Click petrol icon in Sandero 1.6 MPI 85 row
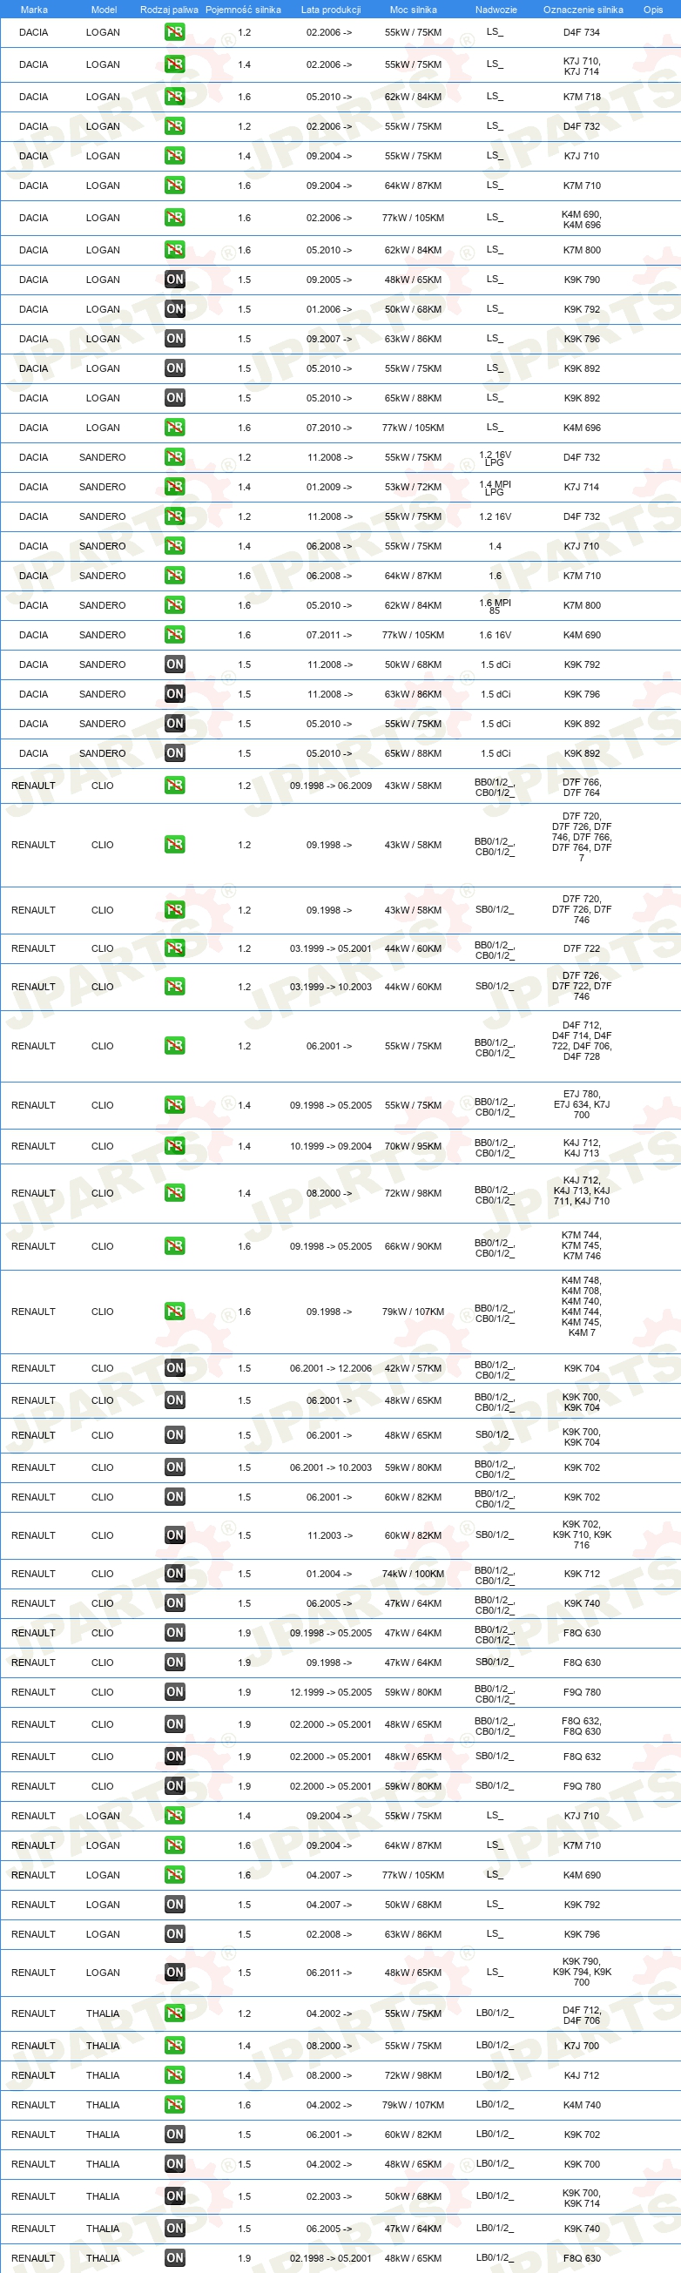Image resolution: width=681 pixels, height=2273 pixels. [175, 605]
